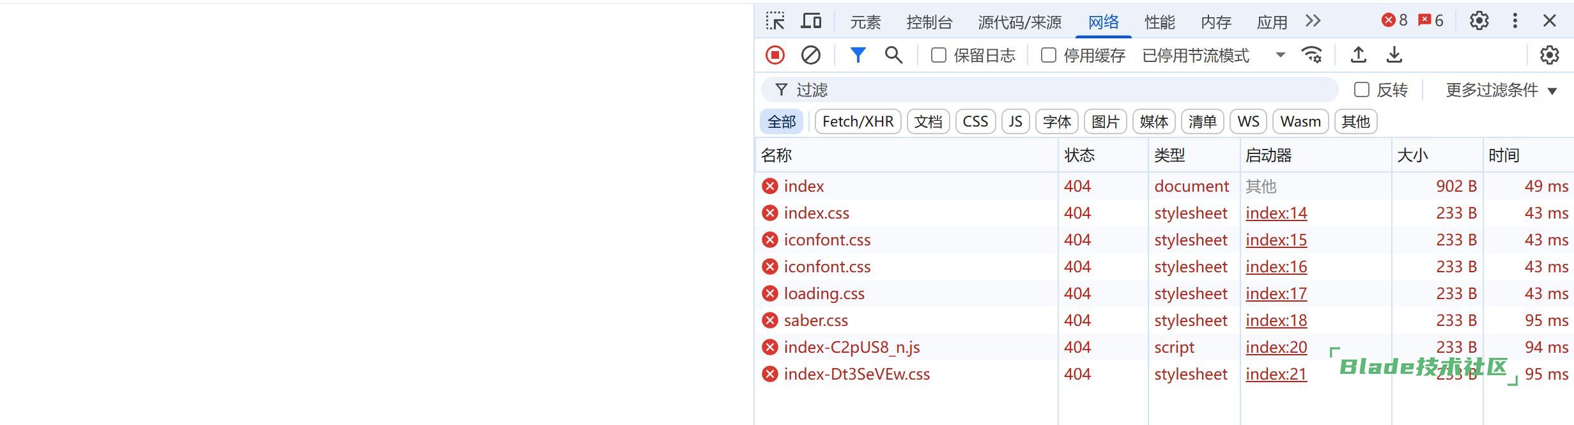Switch to the 控制台 tab
The image size is (1574, 425).
click(929, 22)
